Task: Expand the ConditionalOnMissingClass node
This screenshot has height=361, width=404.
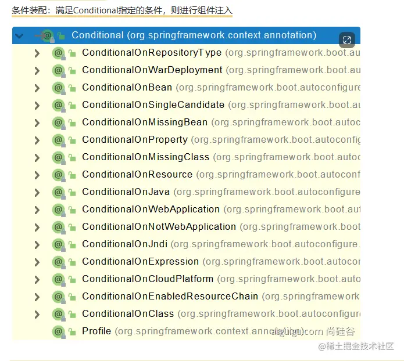Action: [37, 158]
